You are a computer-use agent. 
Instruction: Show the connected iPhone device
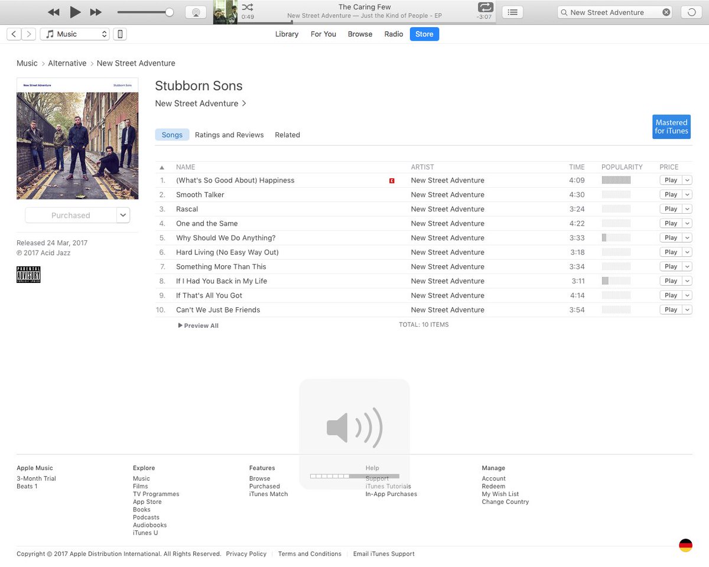tap(120, 34)
